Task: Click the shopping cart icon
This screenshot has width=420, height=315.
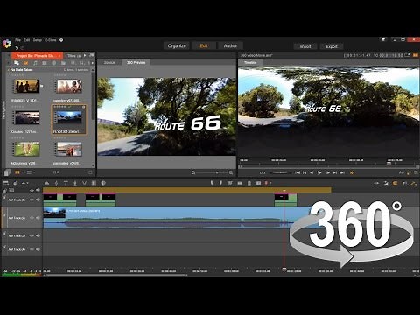Action: [383, 39]
